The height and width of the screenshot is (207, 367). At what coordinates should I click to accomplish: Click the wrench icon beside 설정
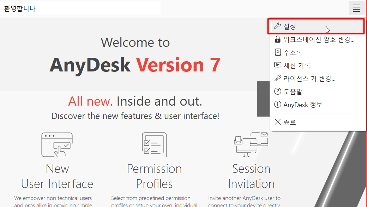(x=277, y=26)
